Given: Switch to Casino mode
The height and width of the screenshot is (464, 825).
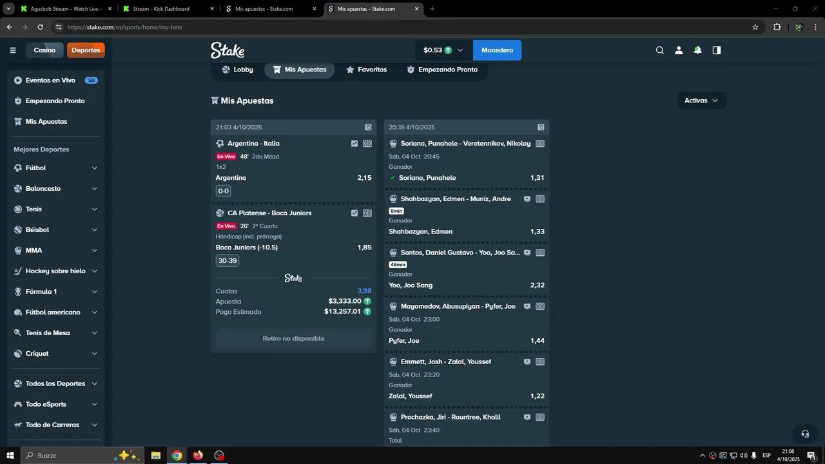Looking at the screenshot, I should click(x=44, y=50).
